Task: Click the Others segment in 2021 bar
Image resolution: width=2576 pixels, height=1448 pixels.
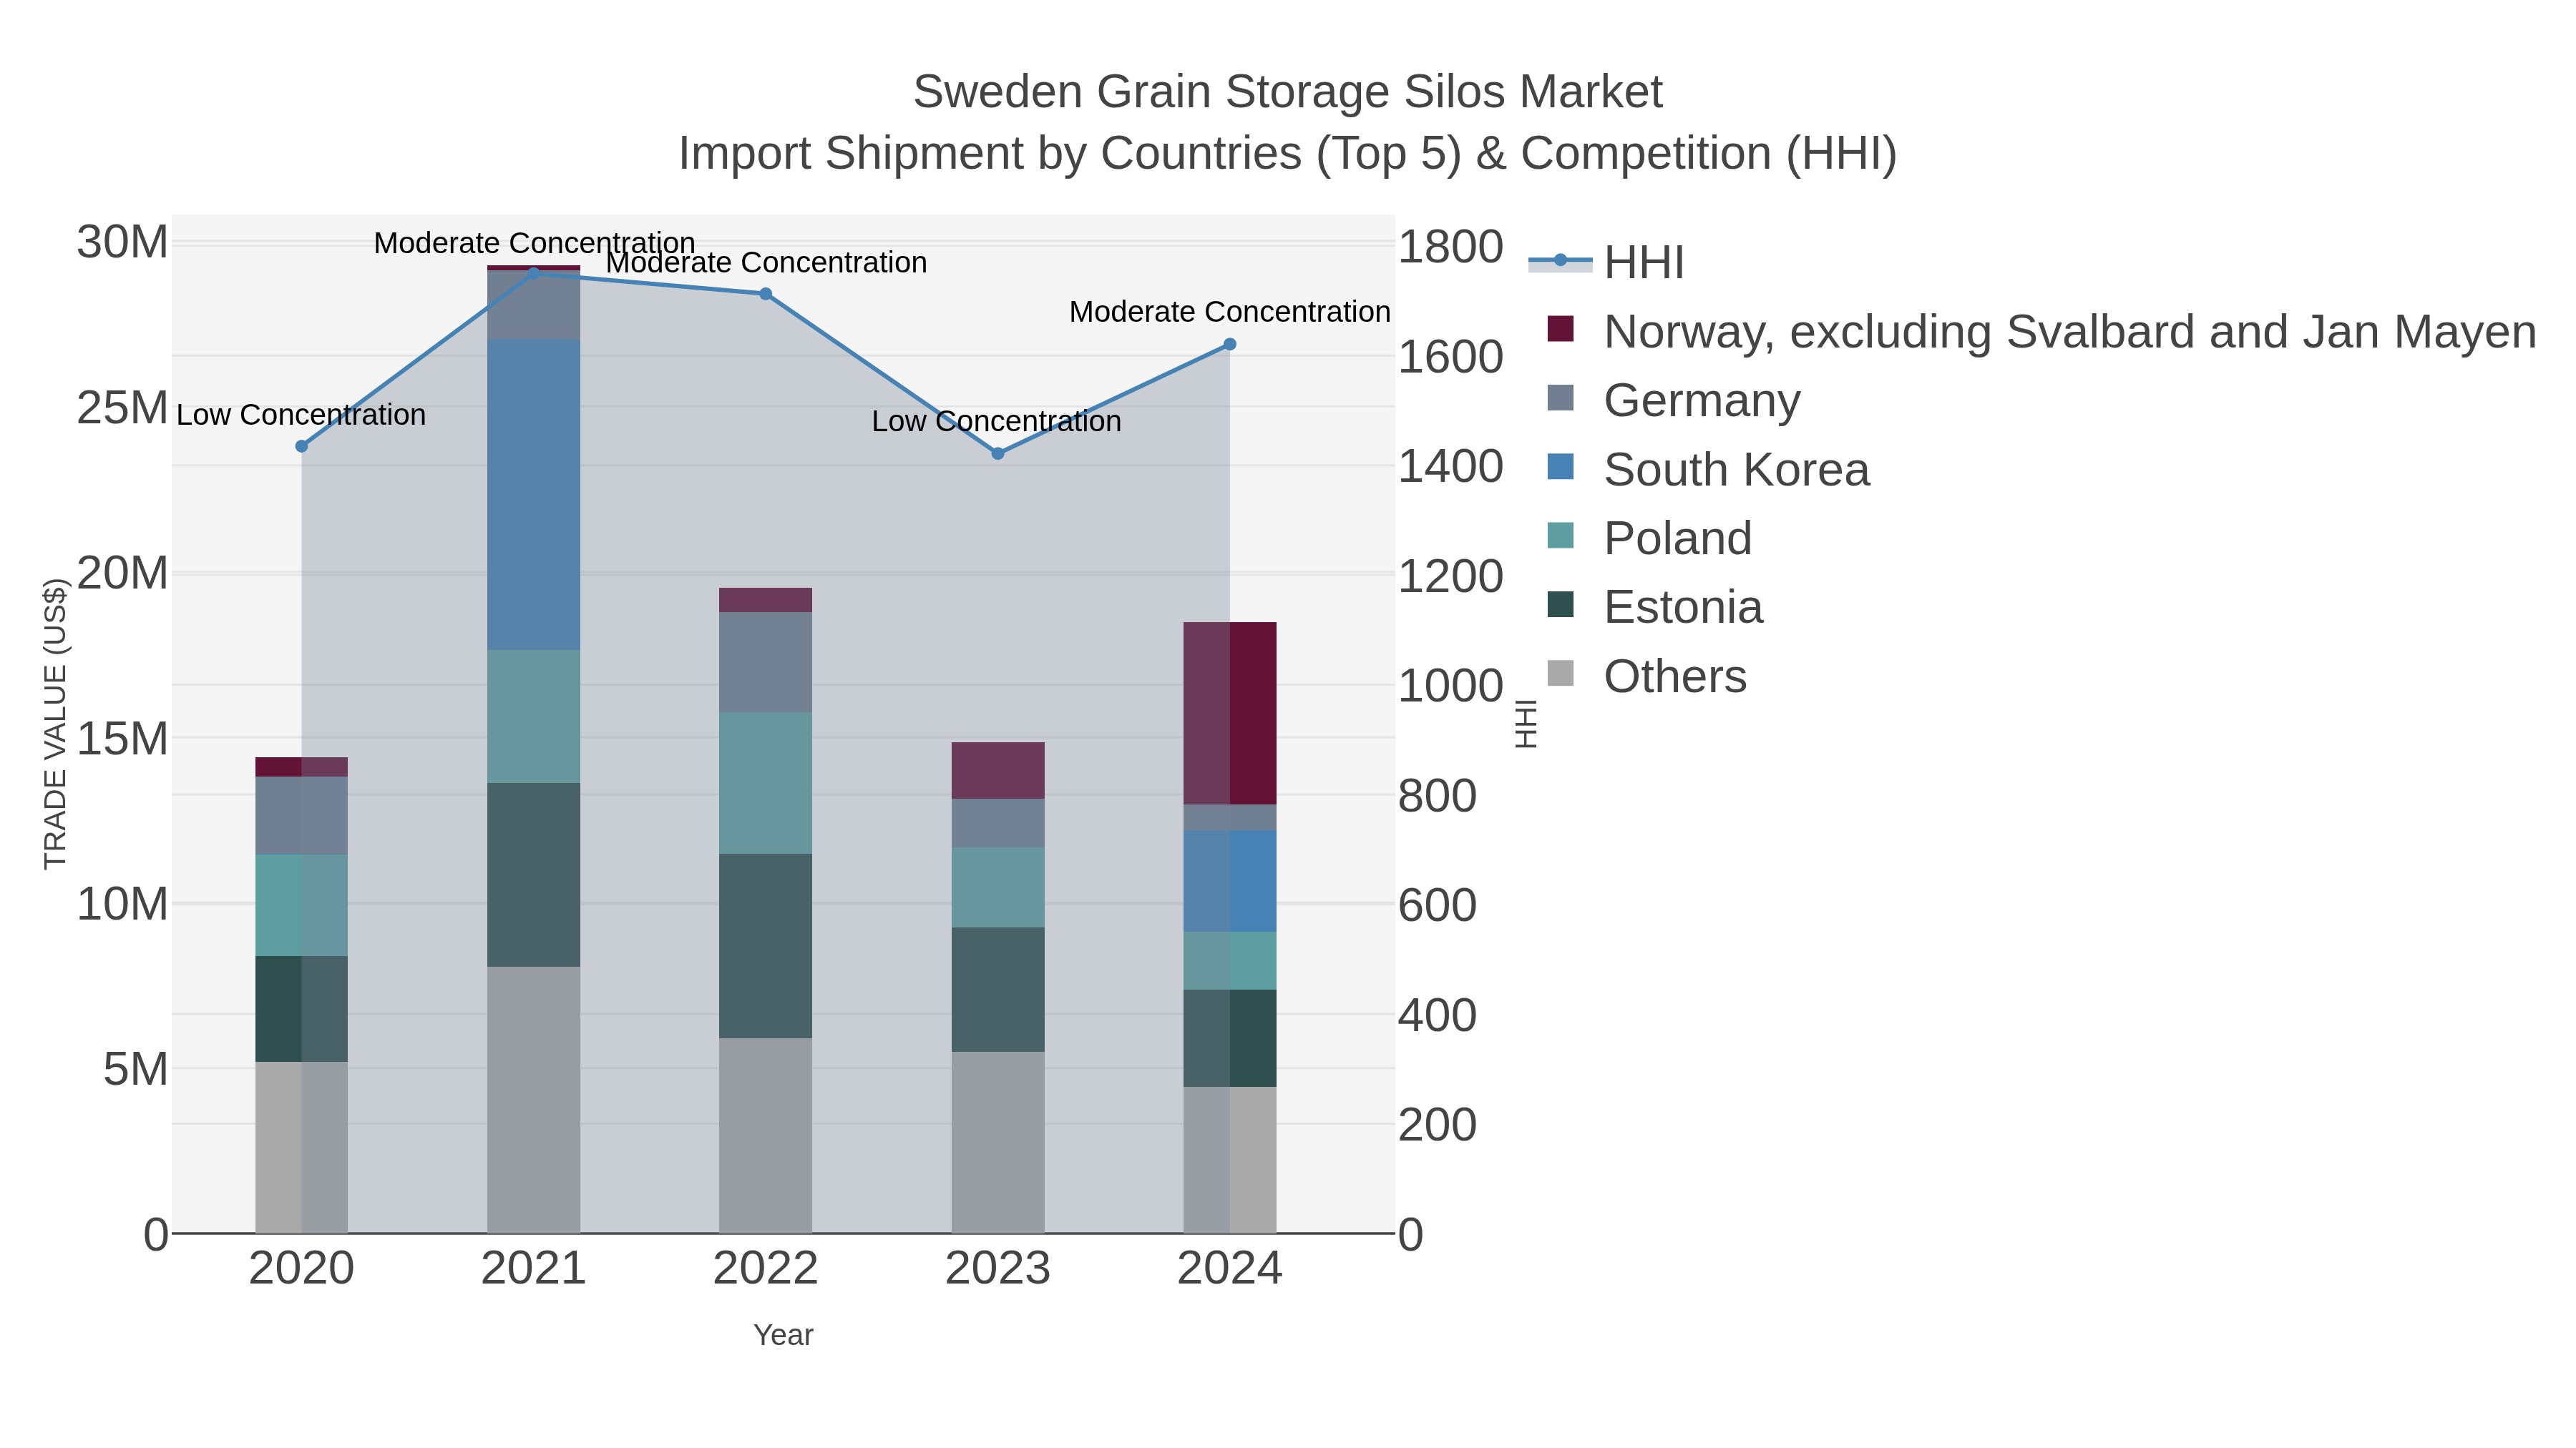Action: tap(534, 1099)
